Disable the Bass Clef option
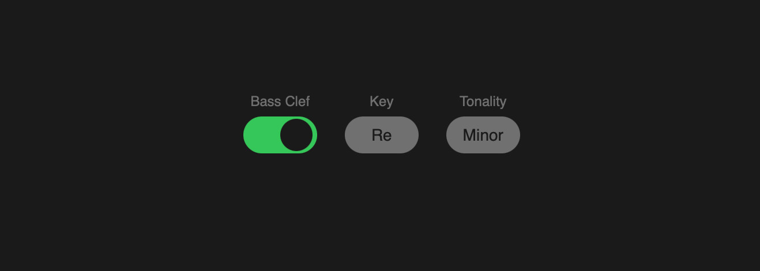 click(x=280, y=135)
